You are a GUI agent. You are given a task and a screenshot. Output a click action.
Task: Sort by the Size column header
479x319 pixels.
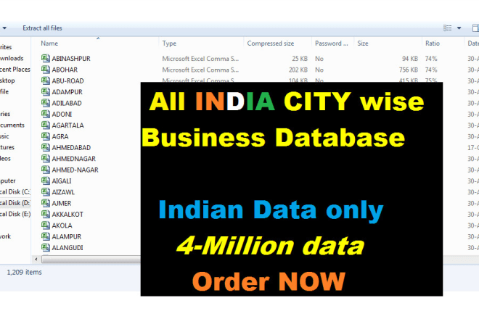pos(363,43)
